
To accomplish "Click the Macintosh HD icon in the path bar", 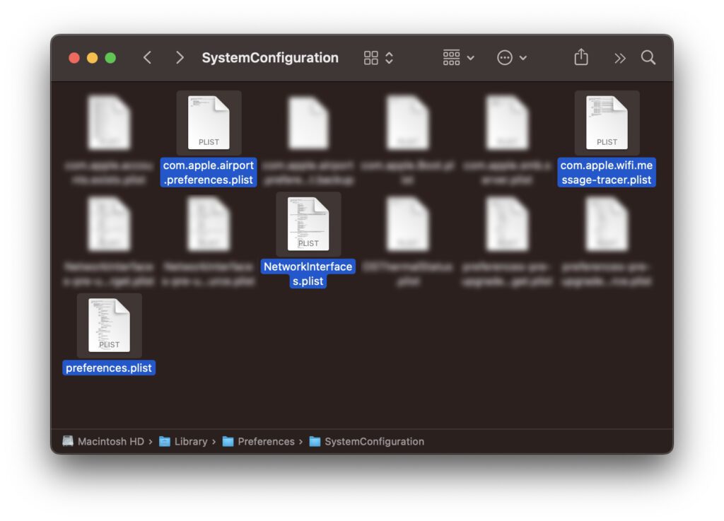I will point(69,441).
